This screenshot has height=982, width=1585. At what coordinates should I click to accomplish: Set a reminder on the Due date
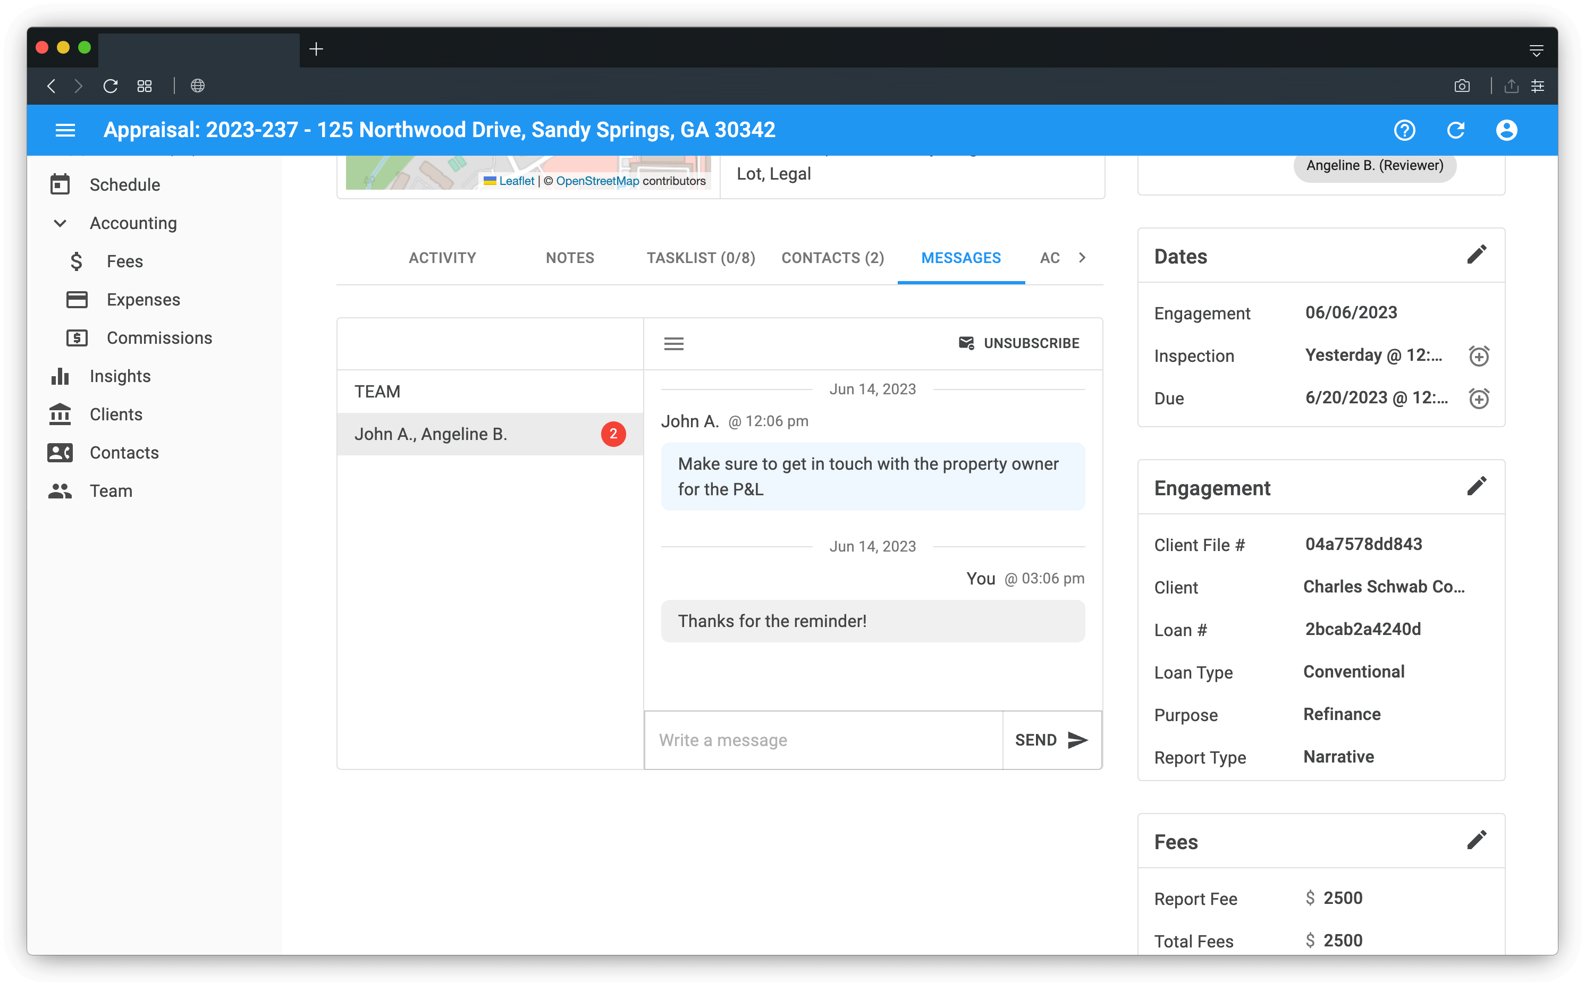coord(1479,398)
